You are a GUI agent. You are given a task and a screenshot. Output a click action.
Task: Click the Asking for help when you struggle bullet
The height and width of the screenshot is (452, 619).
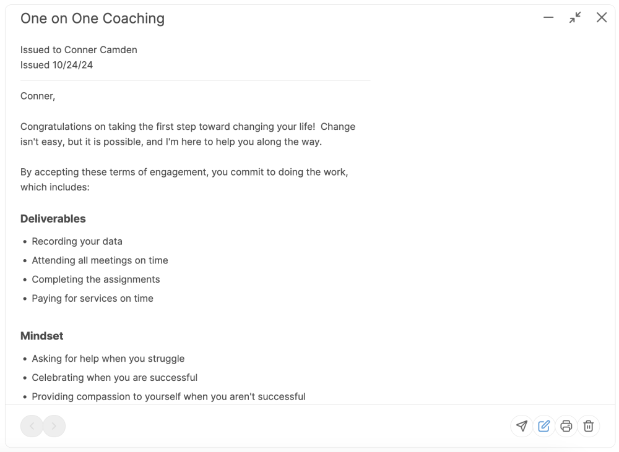108,359
